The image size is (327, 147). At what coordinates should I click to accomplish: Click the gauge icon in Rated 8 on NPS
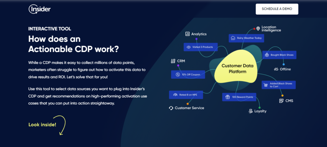coord(175,95)
